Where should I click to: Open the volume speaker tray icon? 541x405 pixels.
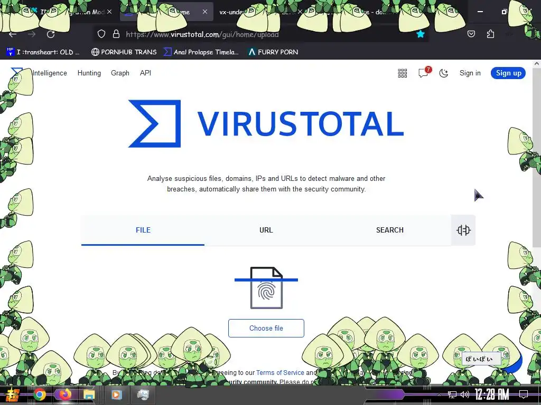point(465,394)
